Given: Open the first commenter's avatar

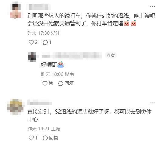Looking at the screenshot, I should pos(15,10).
